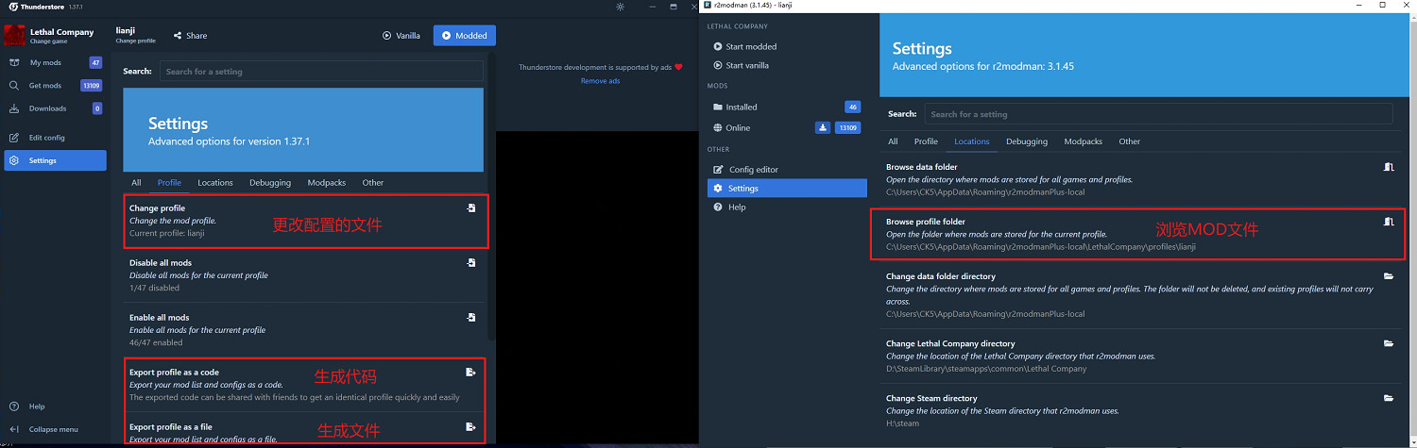
Task: Go to Get mods in sidebar
Action: pos(45,86)
